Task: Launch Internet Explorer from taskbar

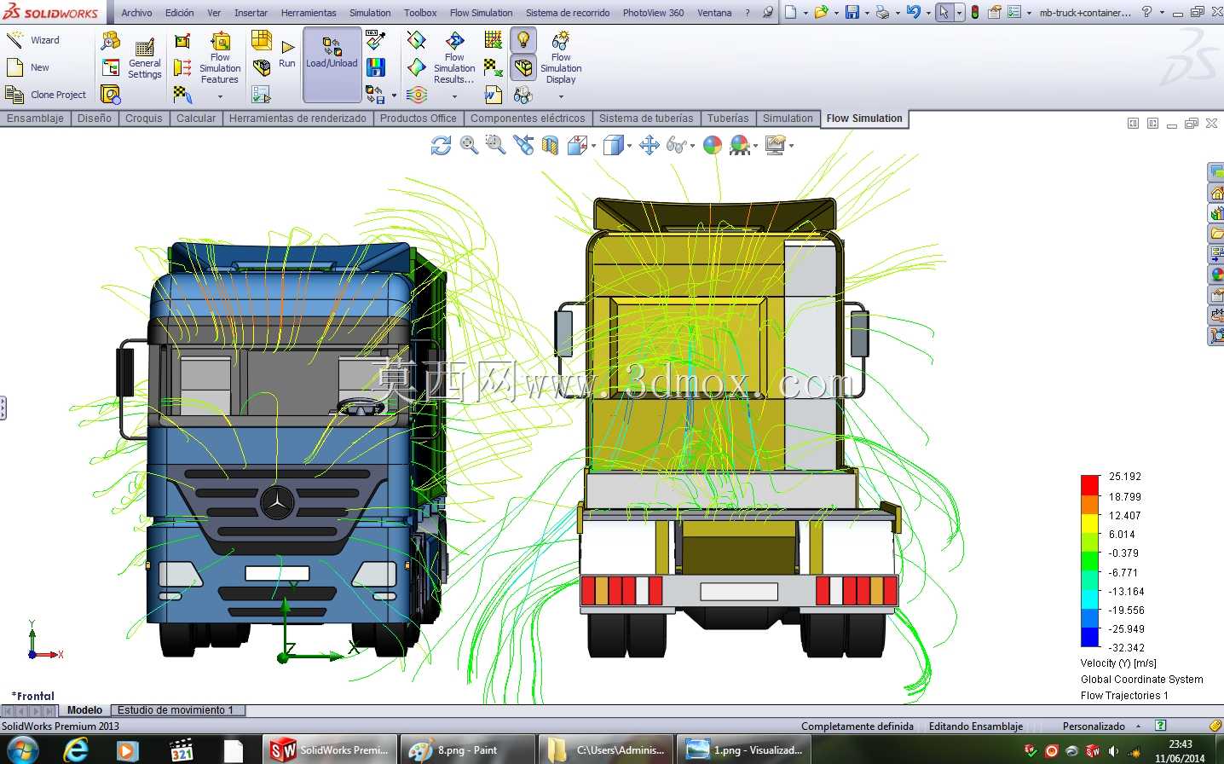Action: tap(77, 750)
